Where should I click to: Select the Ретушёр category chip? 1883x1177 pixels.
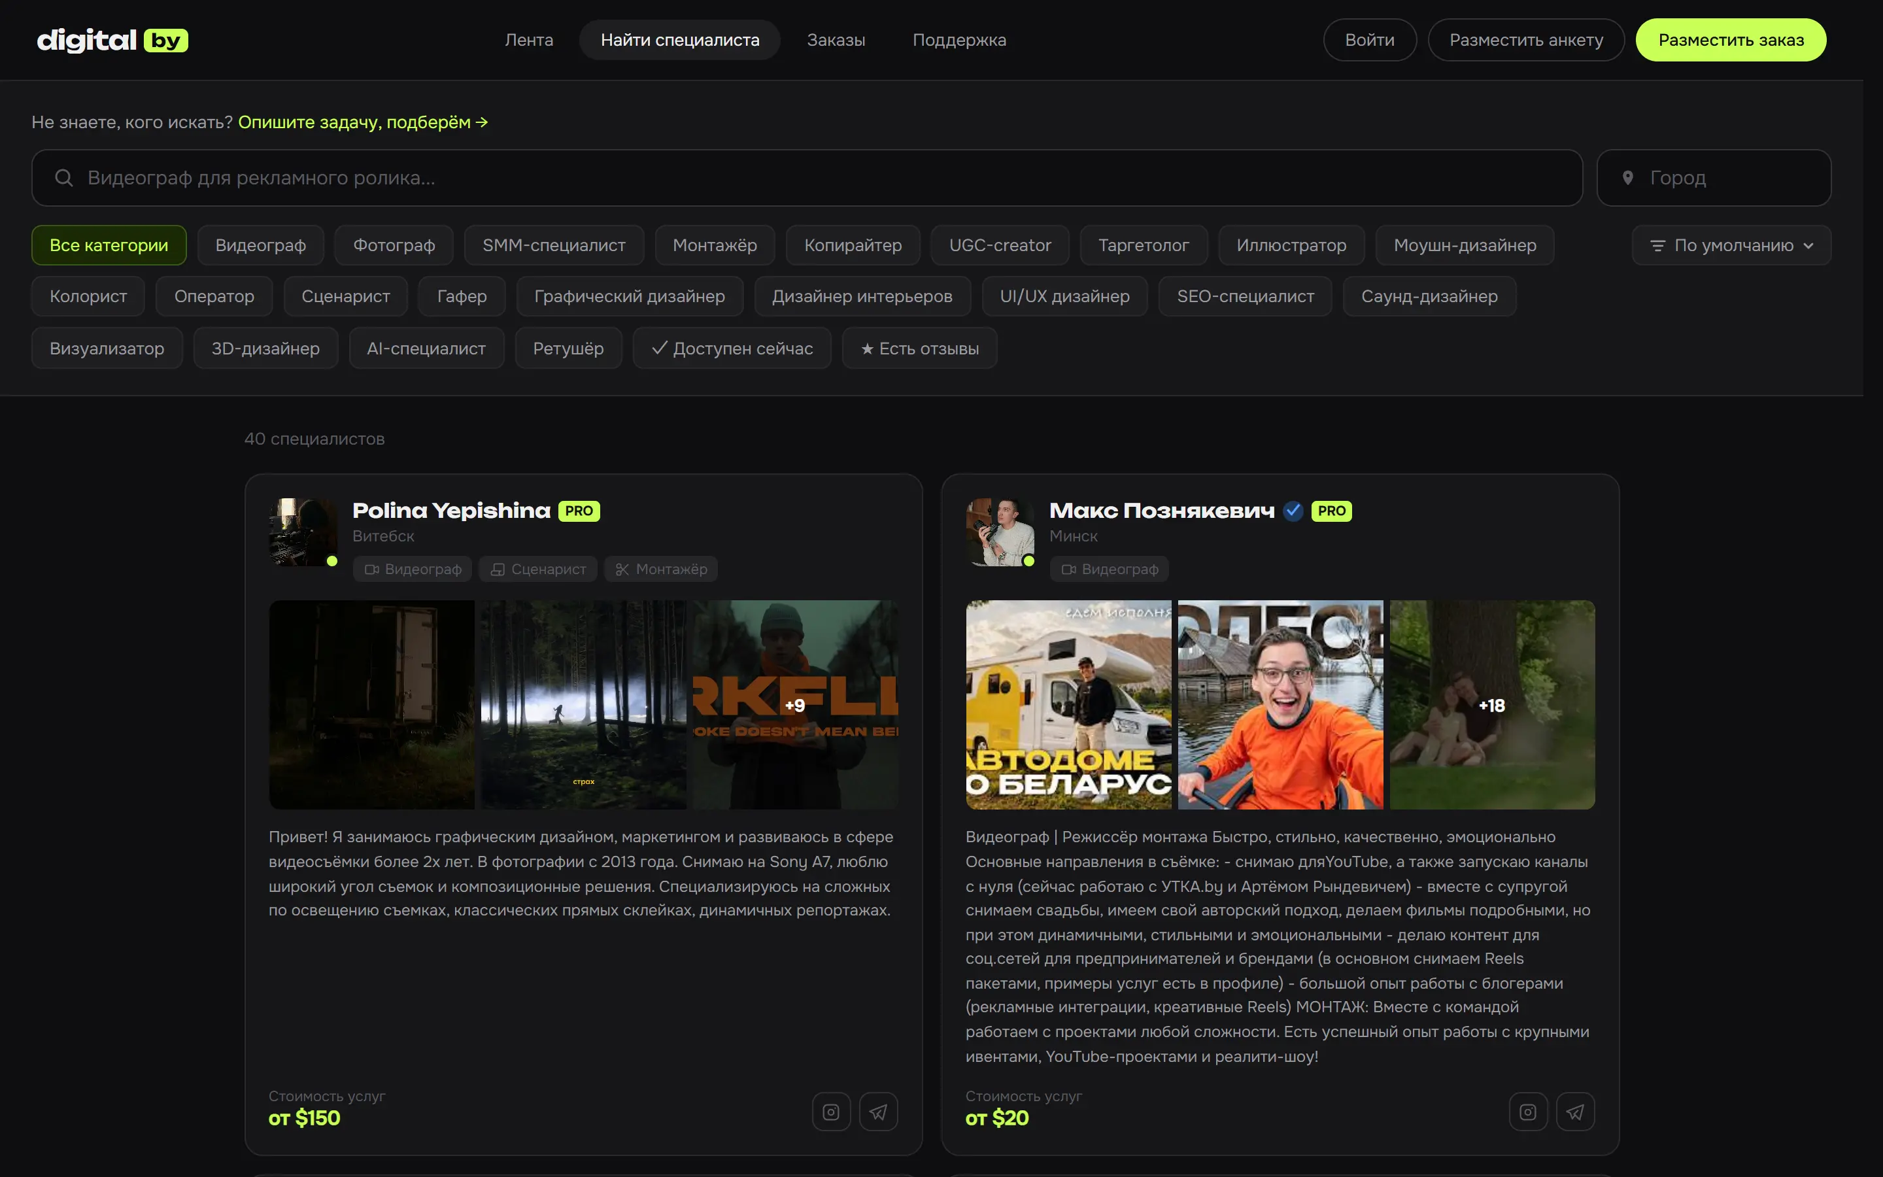(x=568, y=349)
